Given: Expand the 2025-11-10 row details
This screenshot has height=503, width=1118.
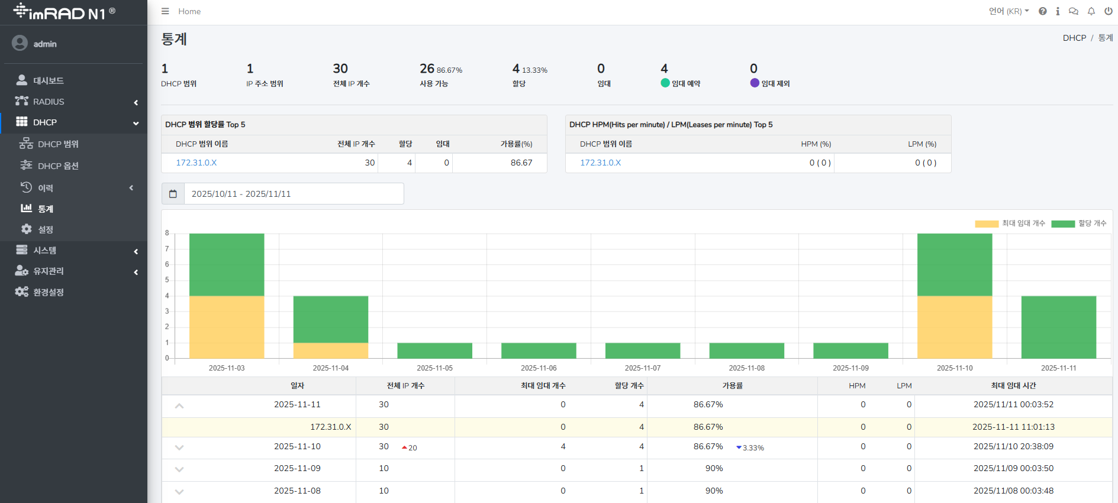Looking at the screenshot, I should pyautogui.click(x=179, y=447).
